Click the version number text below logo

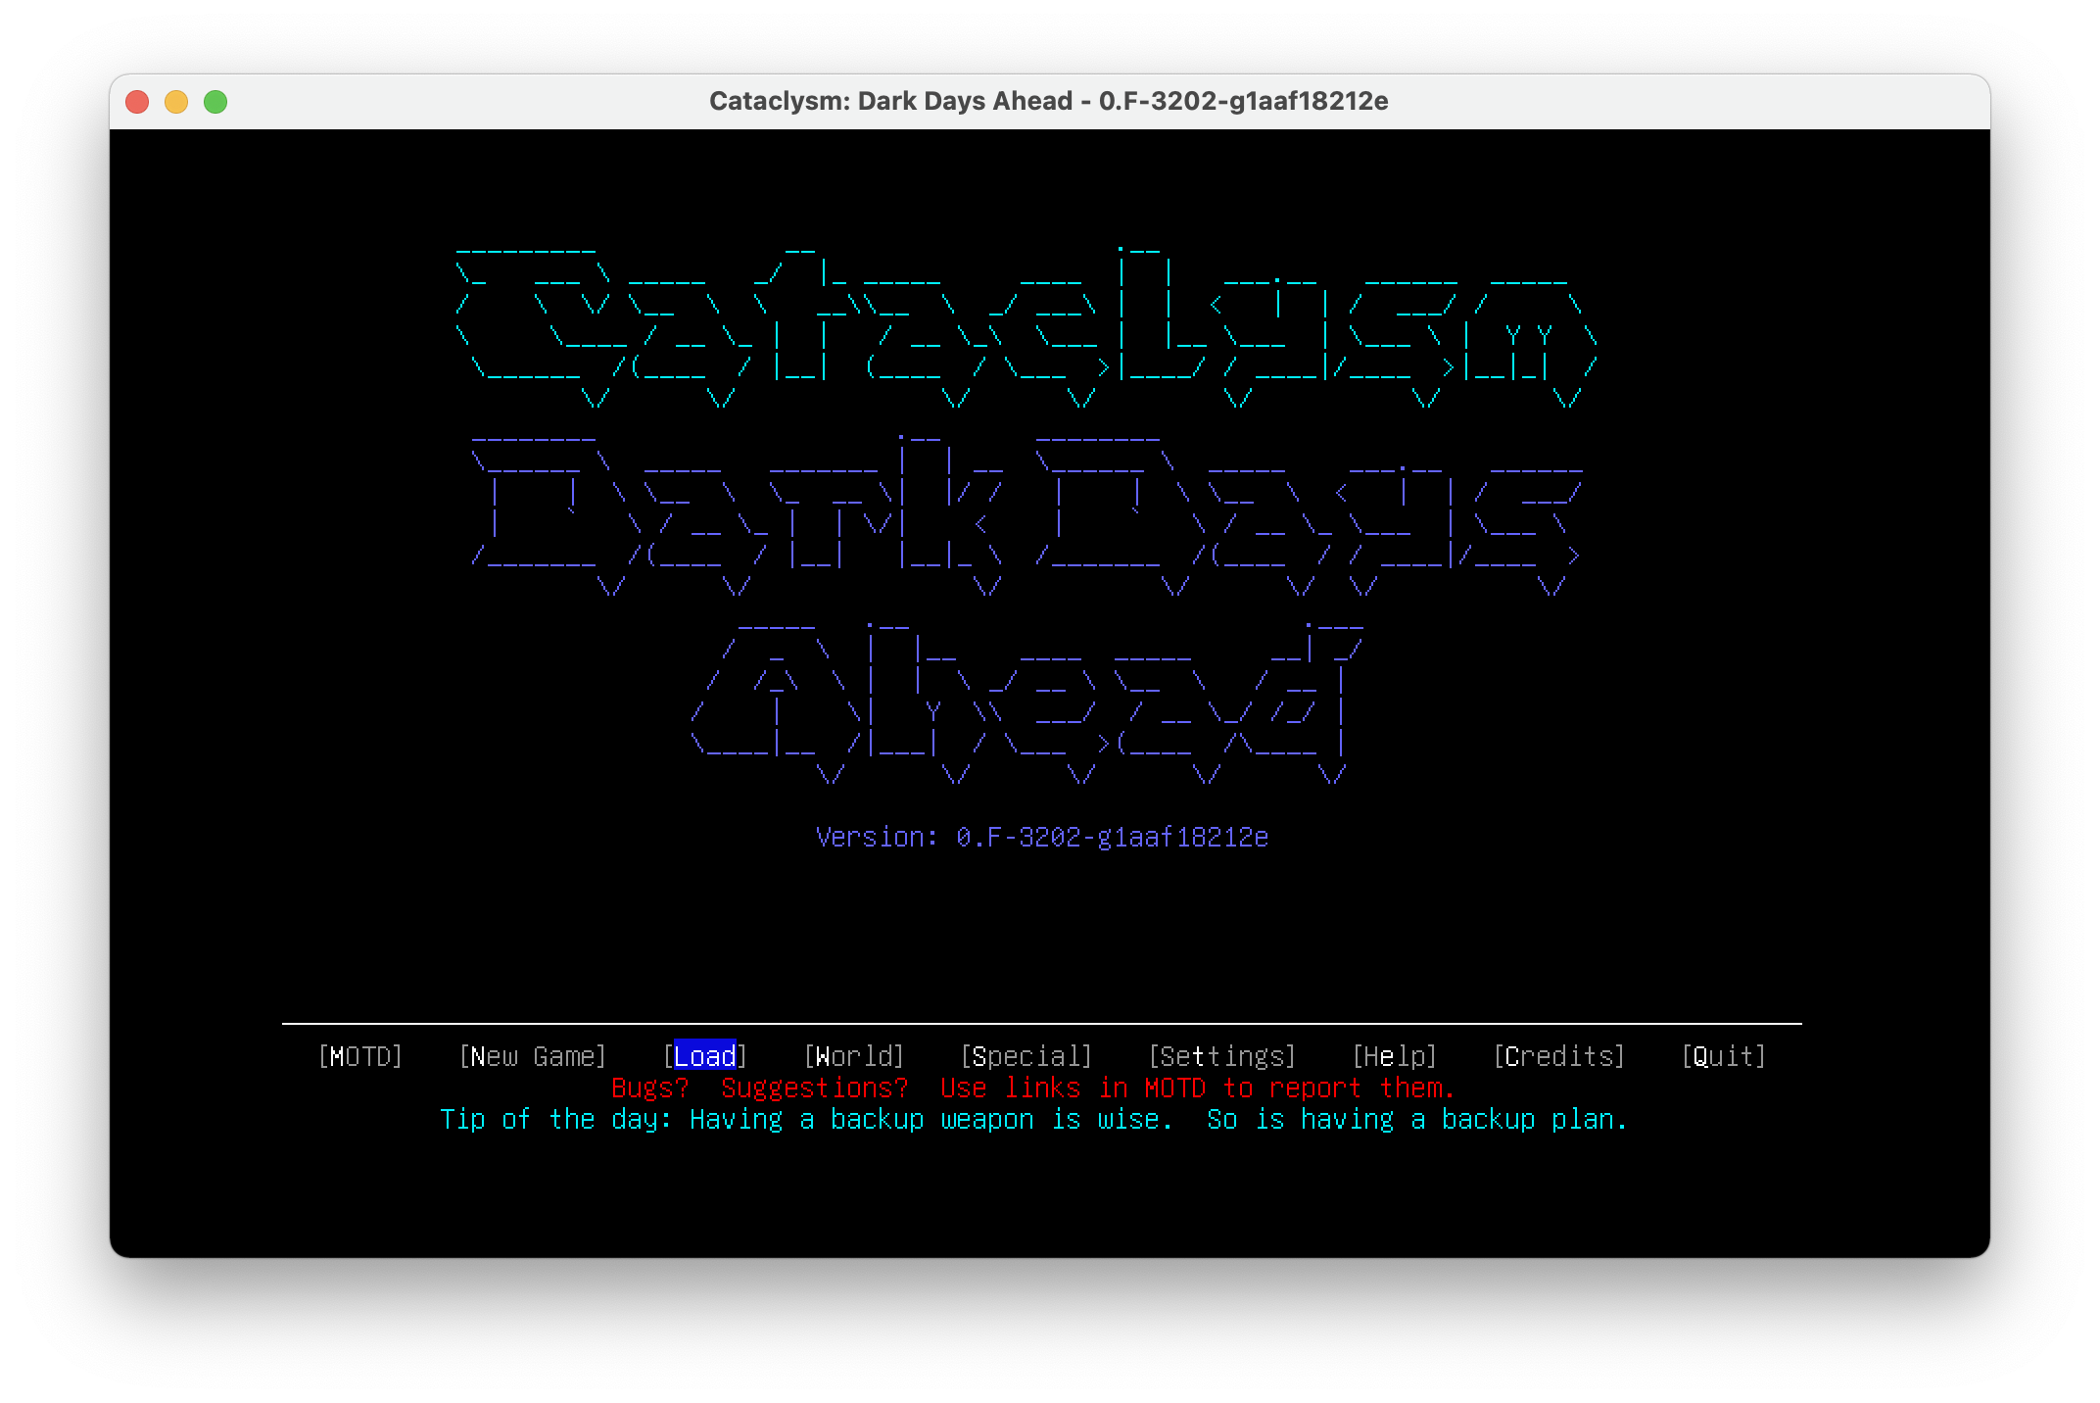(x=1042, y=837)
